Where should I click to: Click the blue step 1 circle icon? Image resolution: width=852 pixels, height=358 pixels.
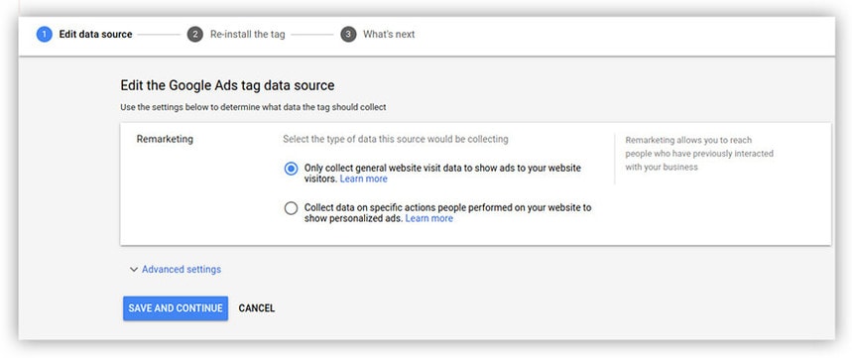[x=44, y=35]
